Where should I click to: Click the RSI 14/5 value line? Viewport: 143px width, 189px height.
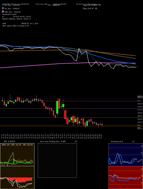(x=17, y=17)
